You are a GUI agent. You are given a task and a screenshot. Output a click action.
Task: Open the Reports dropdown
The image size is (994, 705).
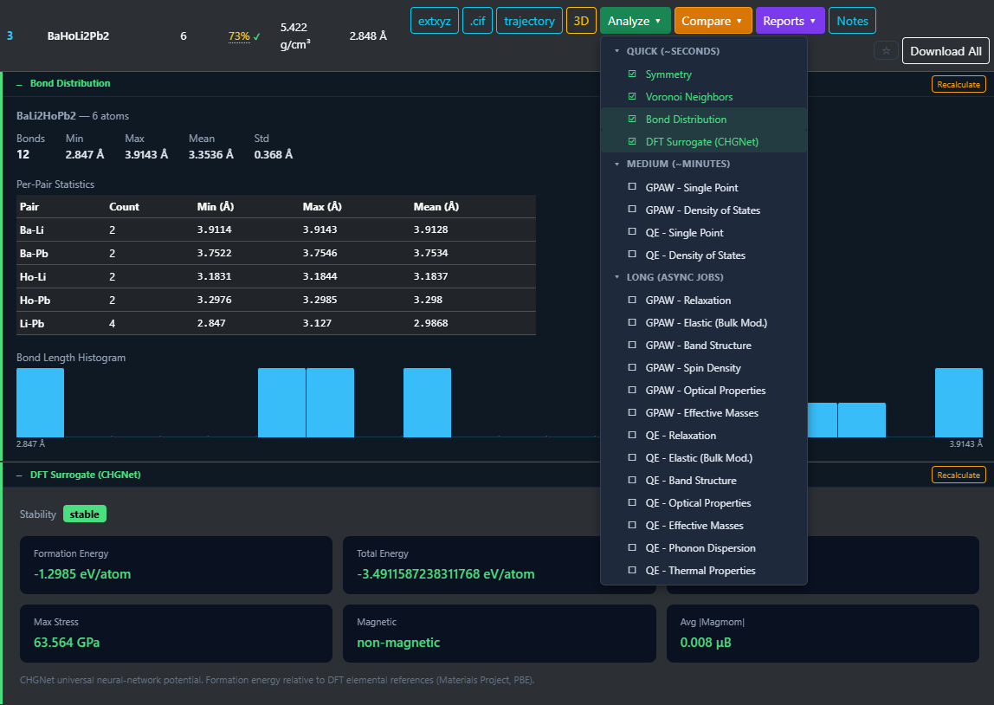(x=790, y=21)
